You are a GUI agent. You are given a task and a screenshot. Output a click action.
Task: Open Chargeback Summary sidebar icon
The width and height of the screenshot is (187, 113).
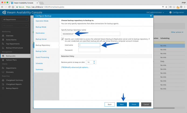[x=3, y=80]
